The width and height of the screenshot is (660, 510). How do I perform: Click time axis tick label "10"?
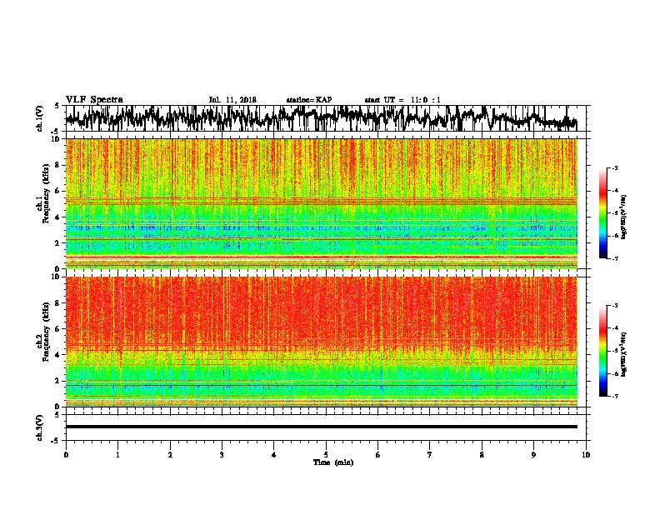pos(586,455)
